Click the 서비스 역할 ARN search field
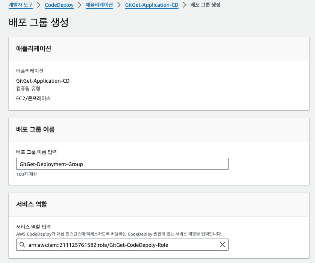This screenshot has height=263, width=315. [x=122, y=245]
